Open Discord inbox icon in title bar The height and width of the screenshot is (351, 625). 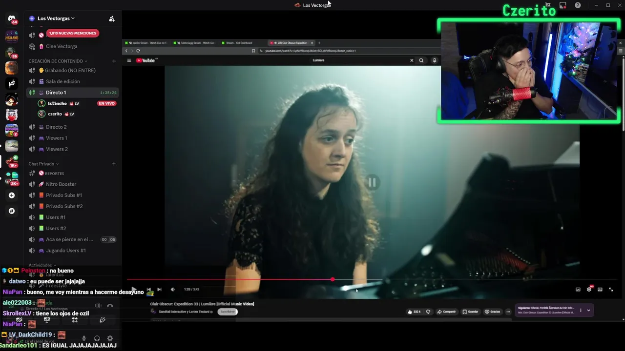(x=563, y=5)
